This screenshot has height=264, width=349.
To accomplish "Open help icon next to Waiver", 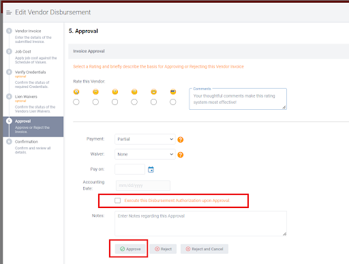I will (x=181, y=155).
